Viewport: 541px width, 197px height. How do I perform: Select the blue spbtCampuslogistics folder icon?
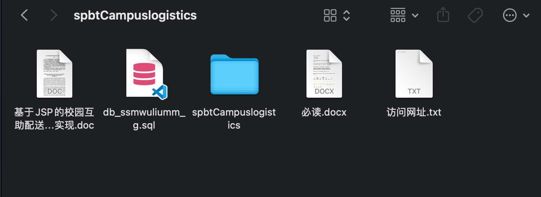235,74
